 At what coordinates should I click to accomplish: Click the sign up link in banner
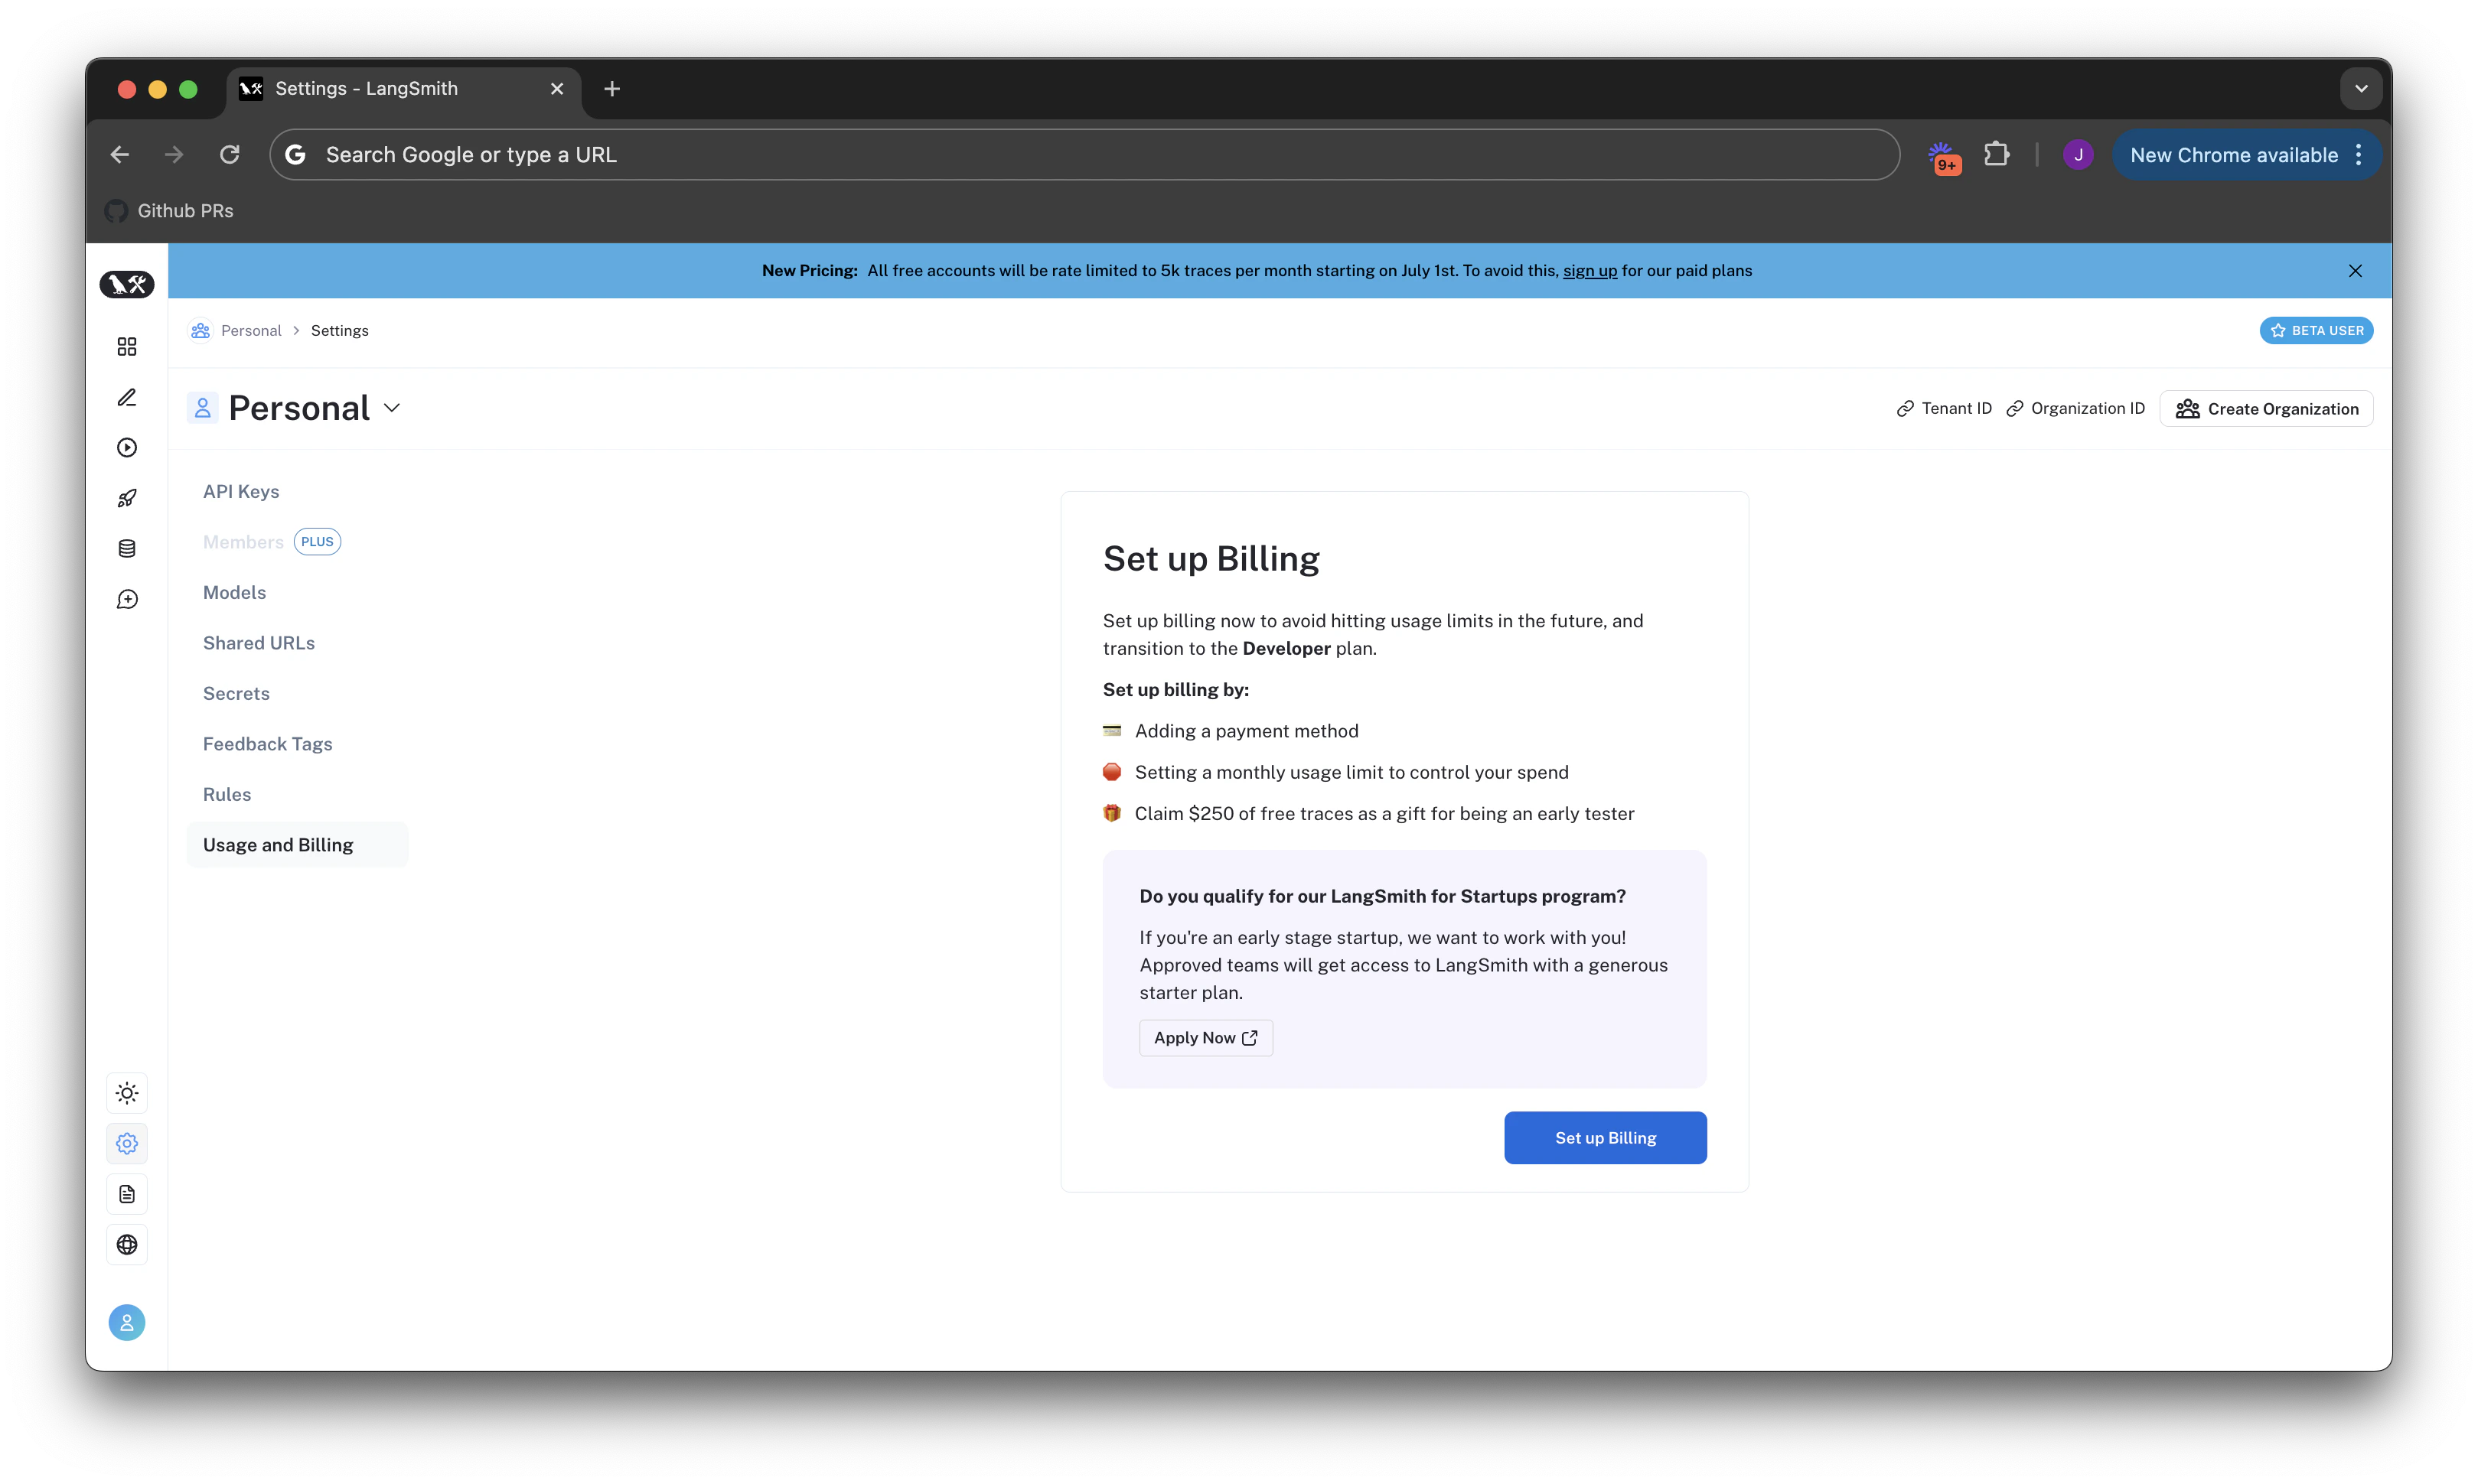tap(1590, 271)
